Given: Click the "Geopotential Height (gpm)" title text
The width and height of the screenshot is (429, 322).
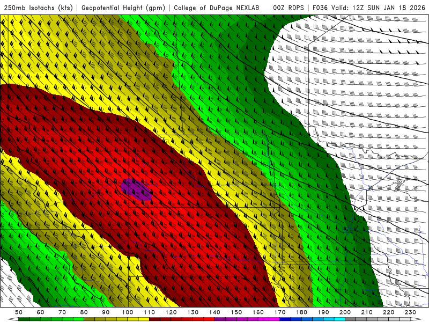Looking at the screenshot, I should tap(123, 8).
